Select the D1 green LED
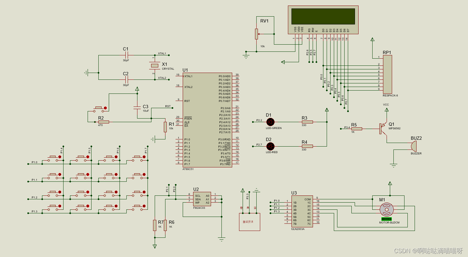The width and height of the screenshot is (468, 257). pos(270,122)
